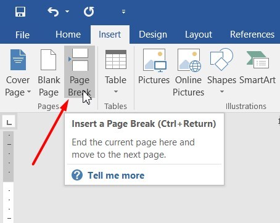
Task: Switch to the Home tab
Action: 68,34
